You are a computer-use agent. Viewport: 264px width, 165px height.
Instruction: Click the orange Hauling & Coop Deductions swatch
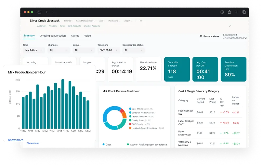click(x=130, y=128)
